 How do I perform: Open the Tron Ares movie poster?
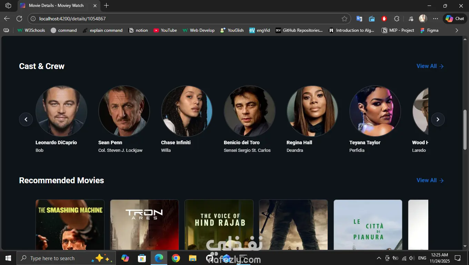(x=144, y=225)
